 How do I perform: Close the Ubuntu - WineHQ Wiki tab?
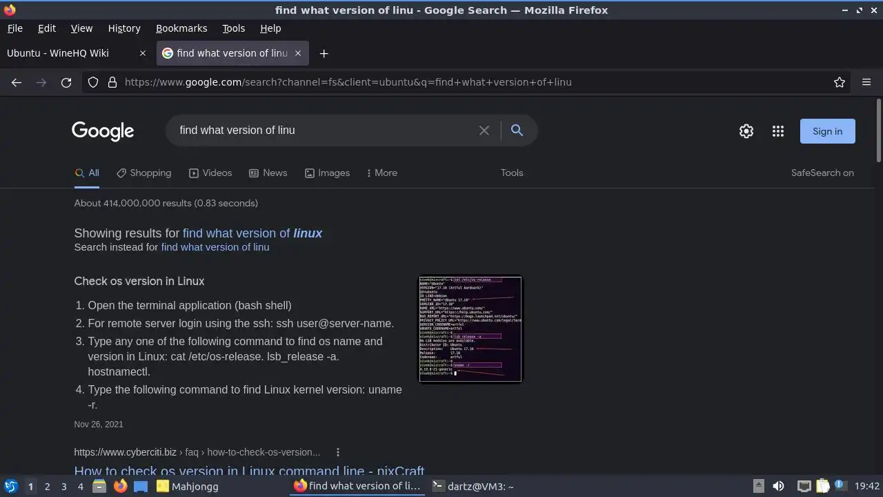pyautogui.click(x=143, y=53)
